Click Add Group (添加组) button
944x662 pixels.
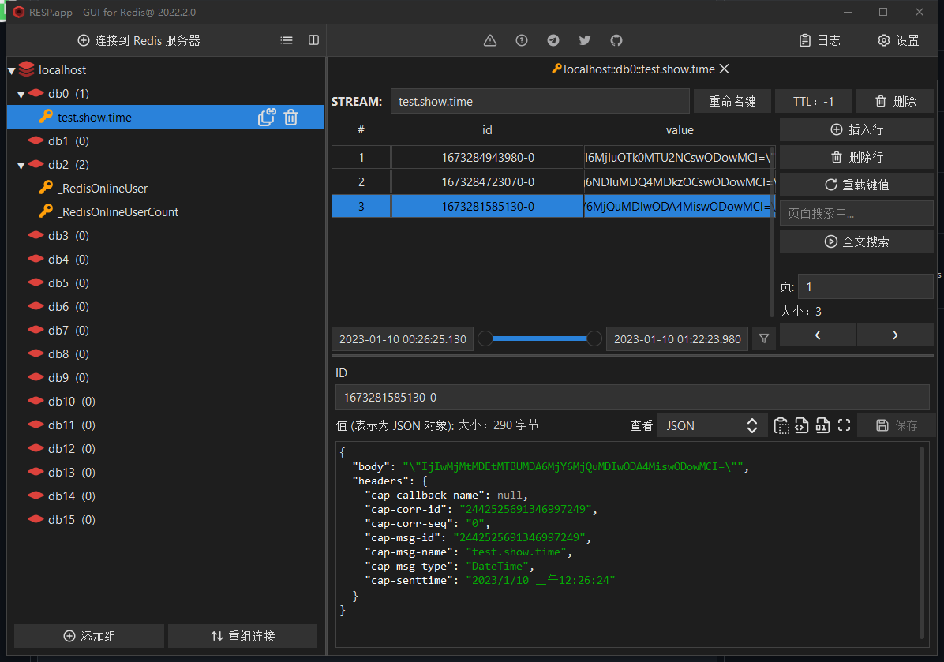coord(89,636)
